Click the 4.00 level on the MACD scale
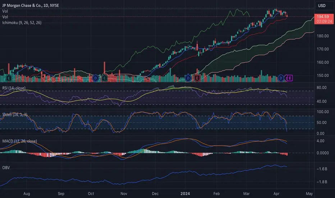335x198 pixels. 321,141
